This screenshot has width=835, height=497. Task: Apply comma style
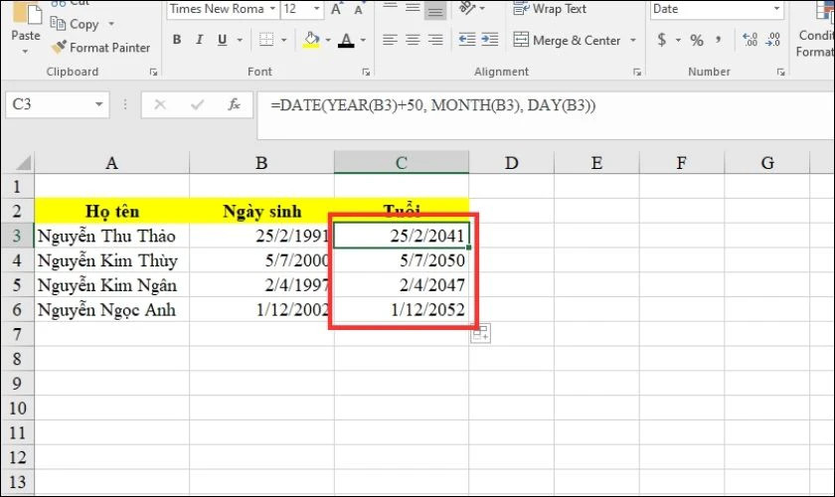point(719,40)
